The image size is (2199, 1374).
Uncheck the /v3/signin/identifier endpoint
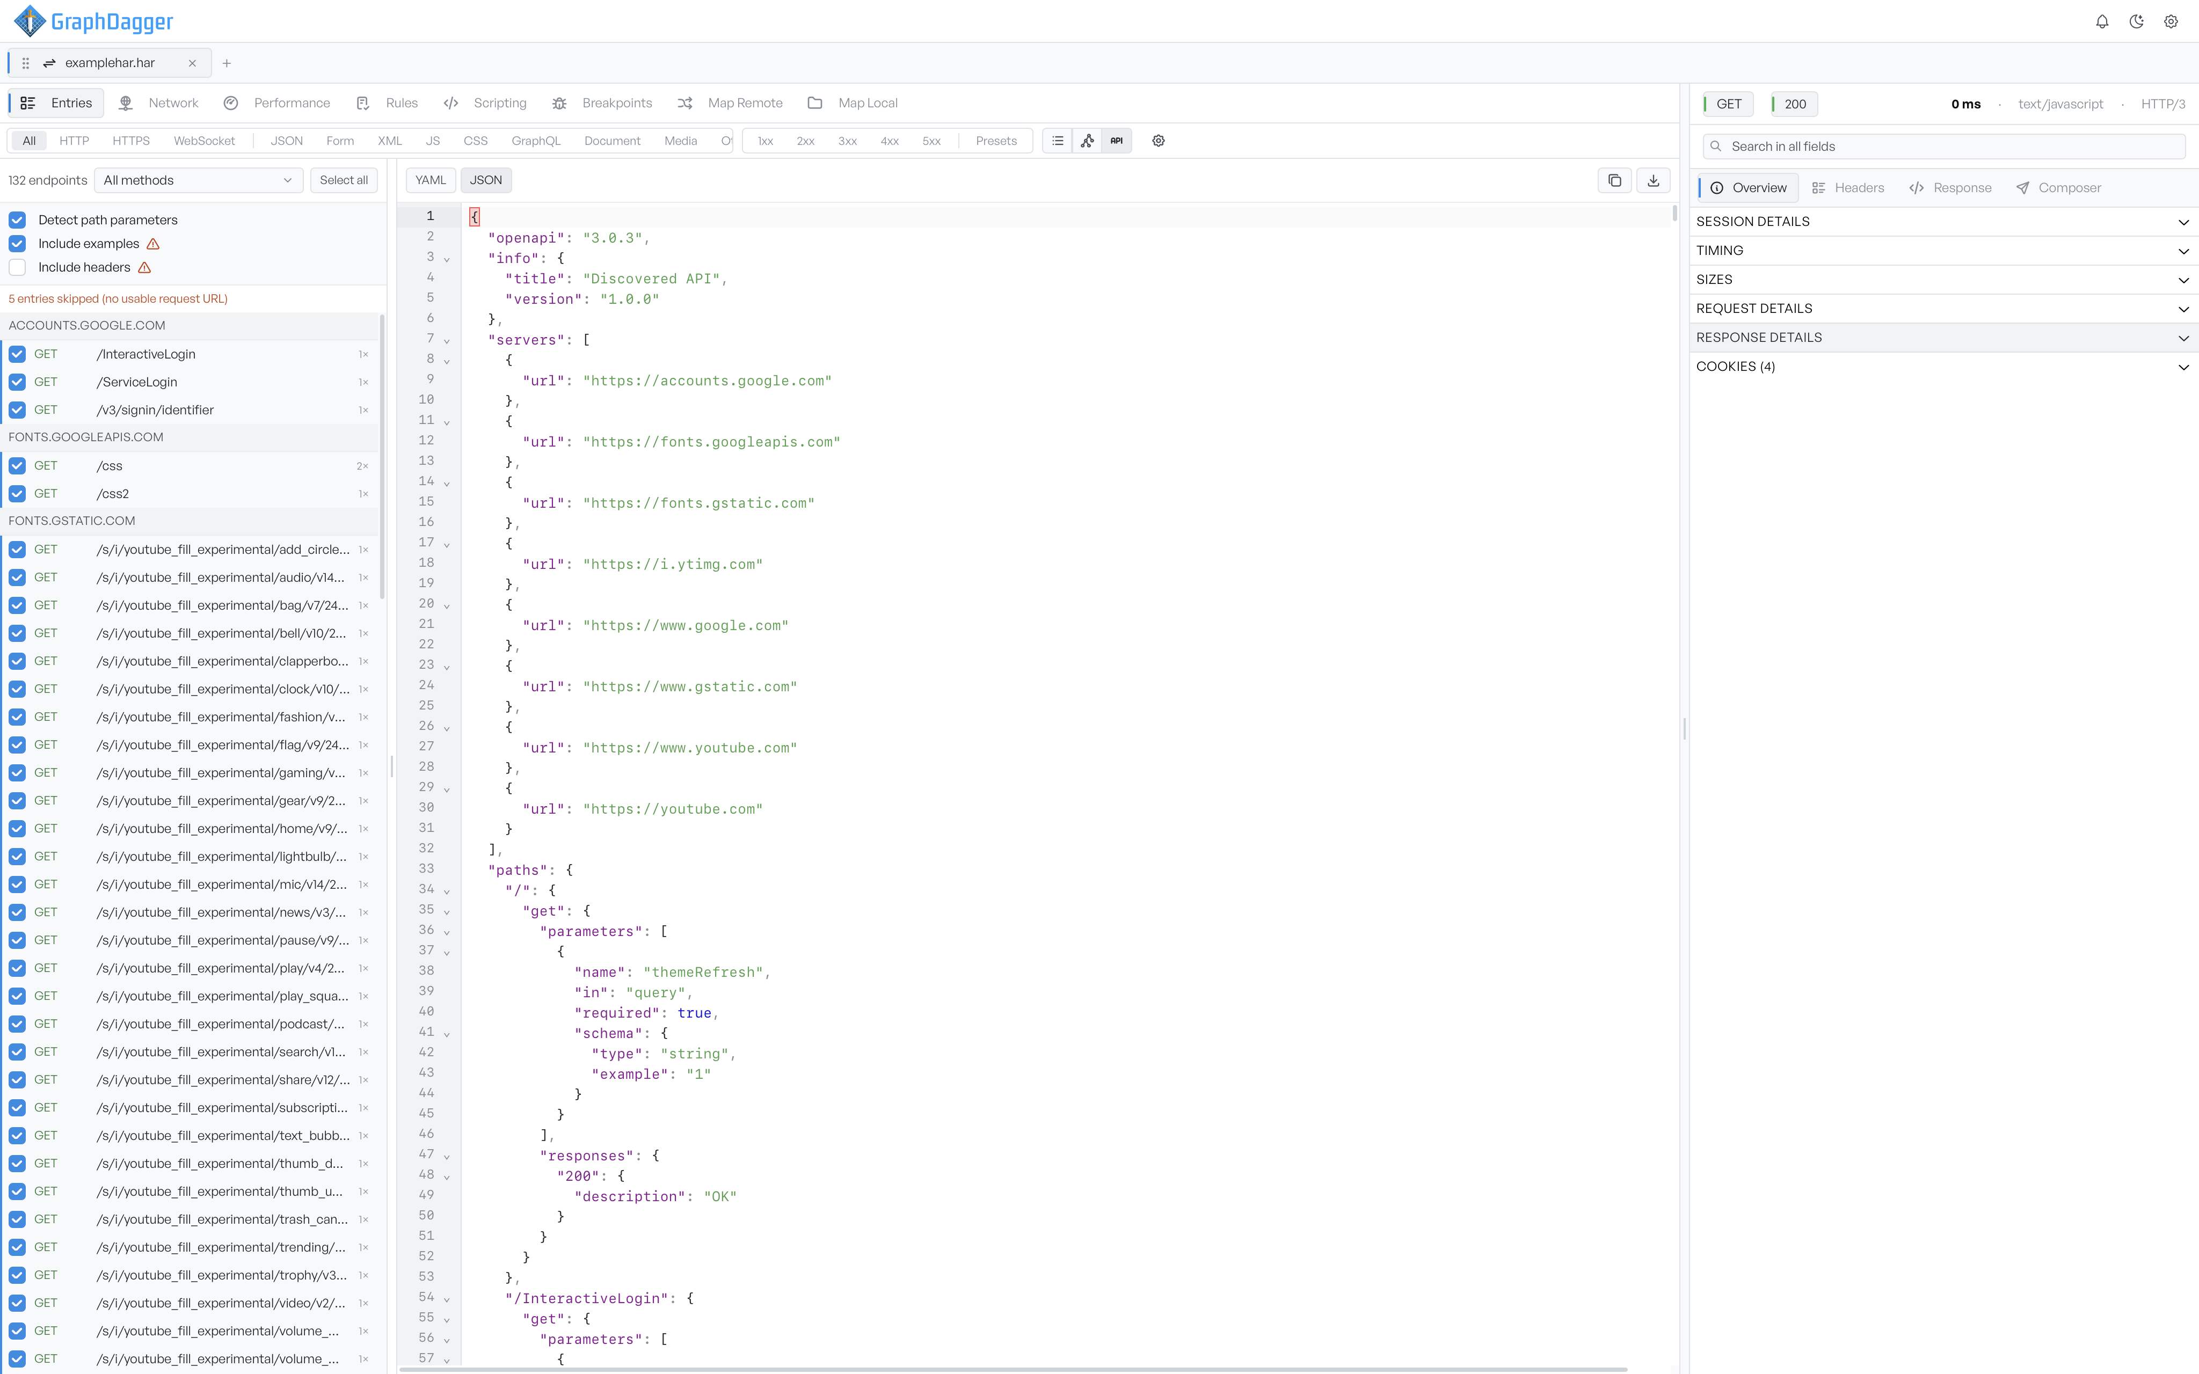[x=17, y=410]
